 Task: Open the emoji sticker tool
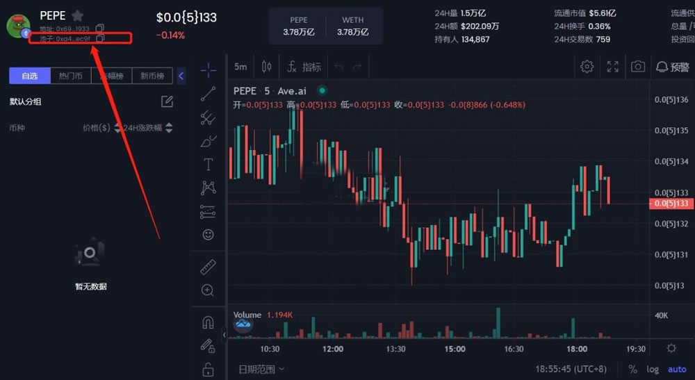208,235
